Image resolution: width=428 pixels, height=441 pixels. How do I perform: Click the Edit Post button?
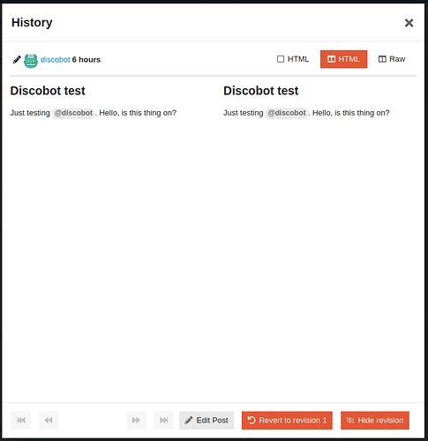[206, 420]
